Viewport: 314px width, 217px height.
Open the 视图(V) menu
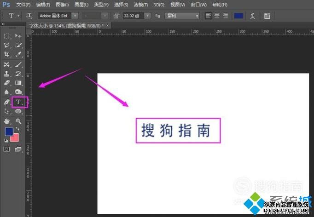pyautogui.click(x=177, y=5)
